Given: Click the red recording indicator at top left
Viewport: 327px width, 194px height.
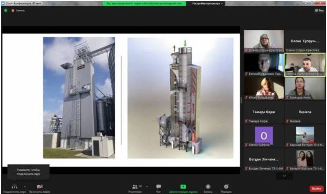Looking at the screenshot, I should [12, 11].
